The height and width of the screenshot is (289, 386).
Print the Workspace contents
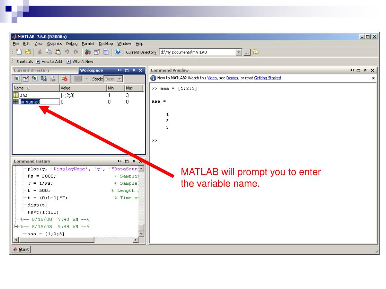52,79
